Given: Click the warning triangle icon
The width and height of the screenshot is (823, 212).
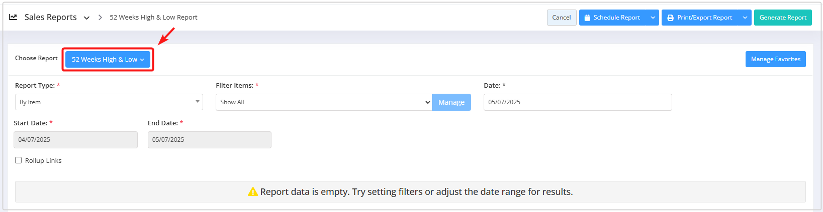Looking at the screenshot, I should (253, 192).
